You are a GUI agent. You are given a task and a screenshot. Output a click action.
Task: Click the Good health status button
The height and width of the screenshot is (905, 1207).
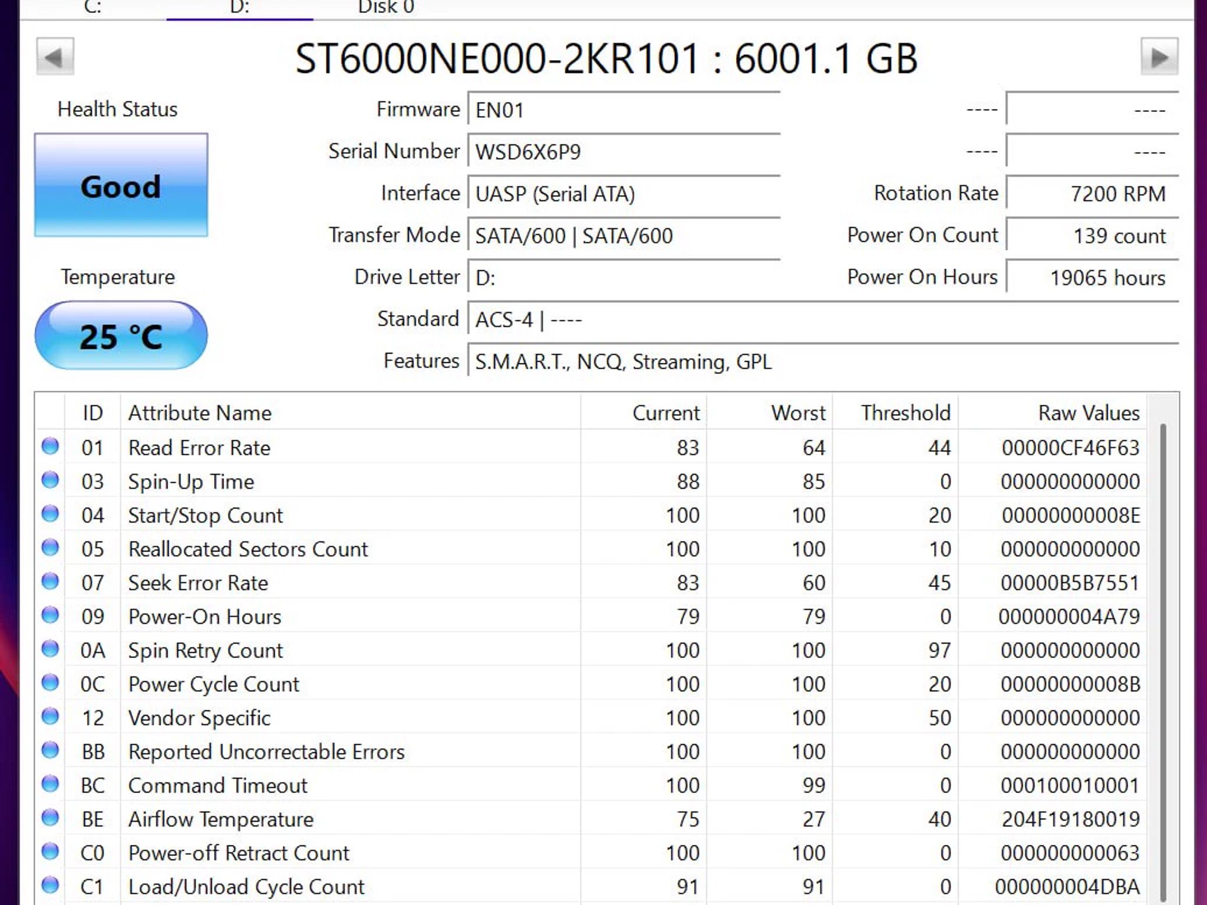coord(121,185)
